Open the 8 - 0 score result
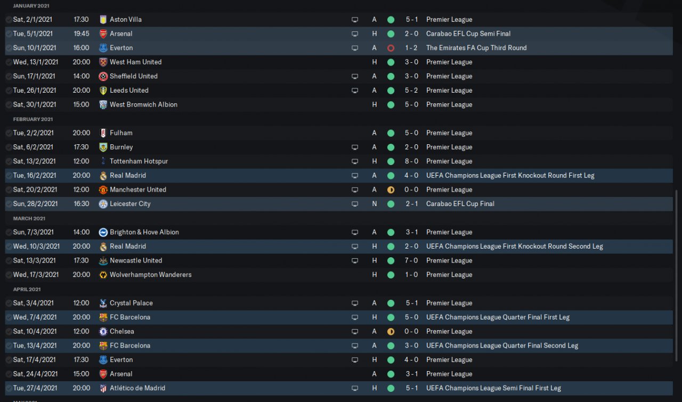 click(411, 161)
